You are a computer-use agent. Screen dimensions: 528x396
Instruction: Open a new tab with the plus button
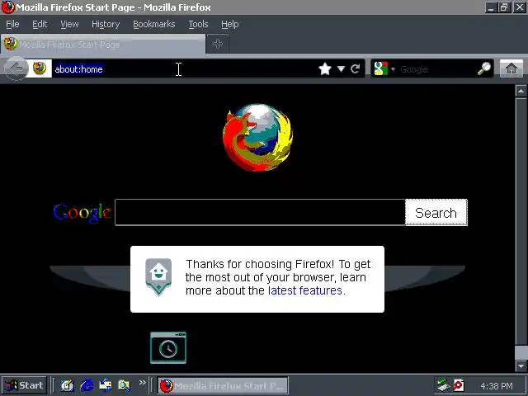coord(218,44)
